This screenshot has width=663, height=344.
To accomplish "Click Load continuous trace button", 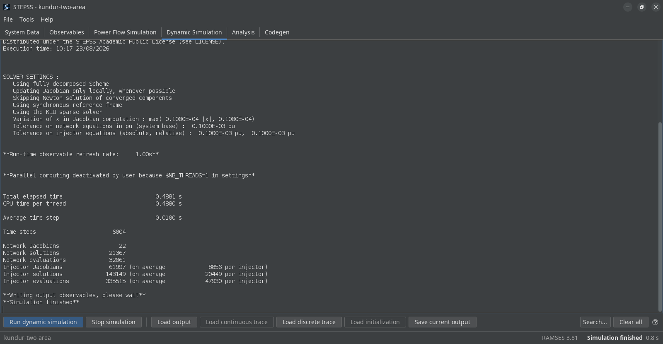I will [x=237, y=322].
